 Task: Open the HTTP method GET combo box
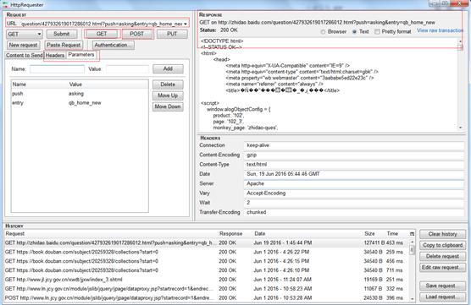tap(25, 34)
